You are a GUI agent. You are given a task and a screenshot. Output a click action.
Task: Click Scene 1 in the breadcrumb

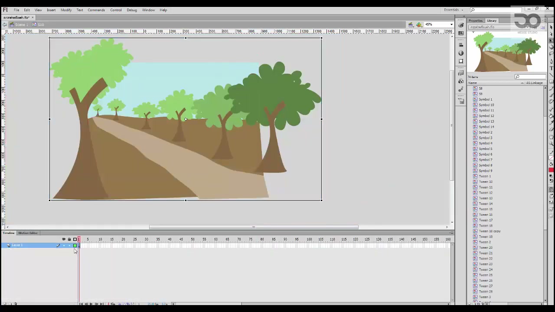tap(21, 25)
